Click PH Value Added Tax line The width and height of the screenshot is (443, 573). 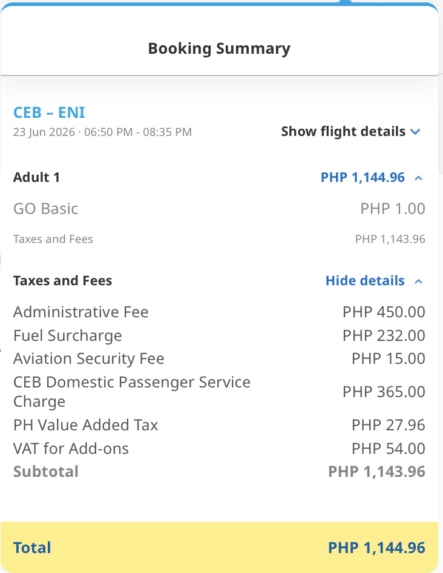(219, 425)
